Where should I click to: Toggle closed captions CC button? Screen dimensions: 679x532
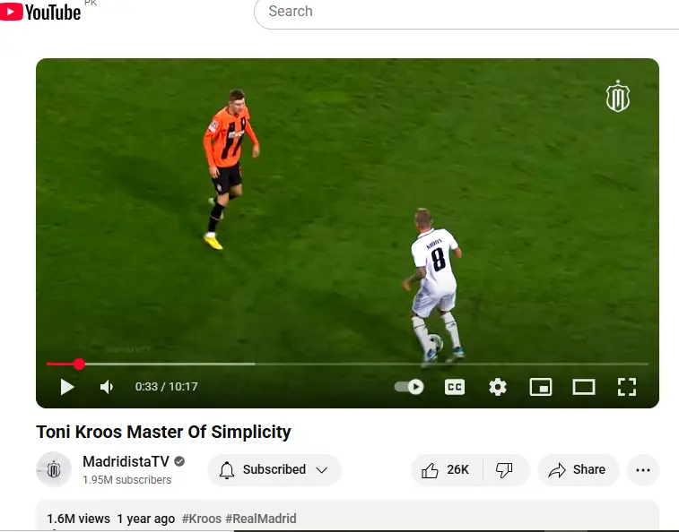455,387
